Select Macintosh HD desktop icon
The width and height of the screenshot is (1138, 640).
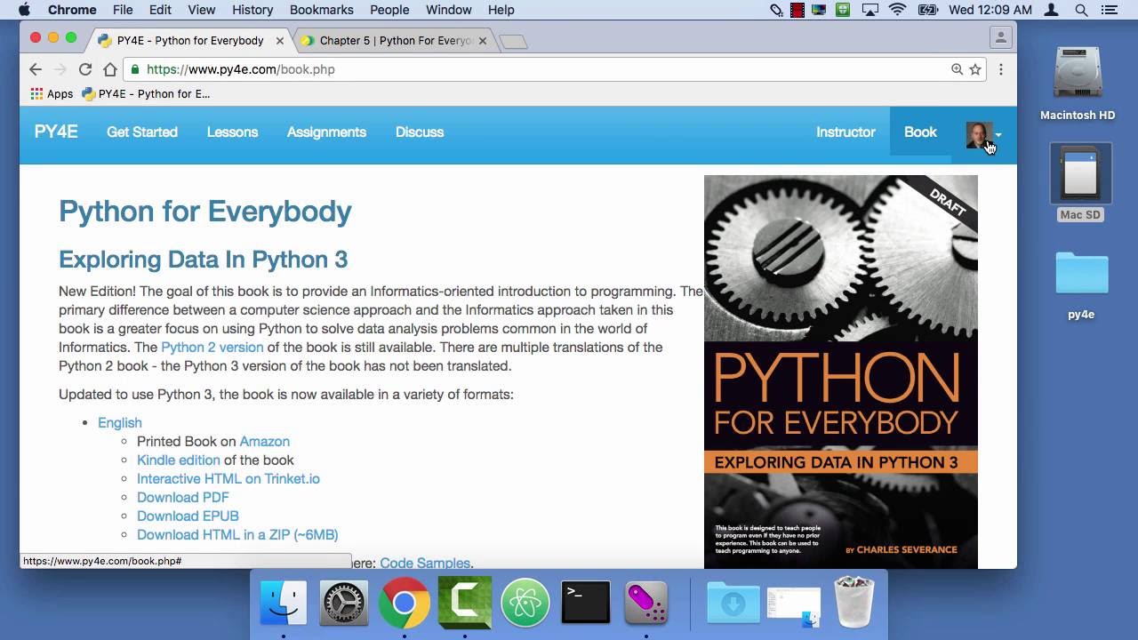1078,84
